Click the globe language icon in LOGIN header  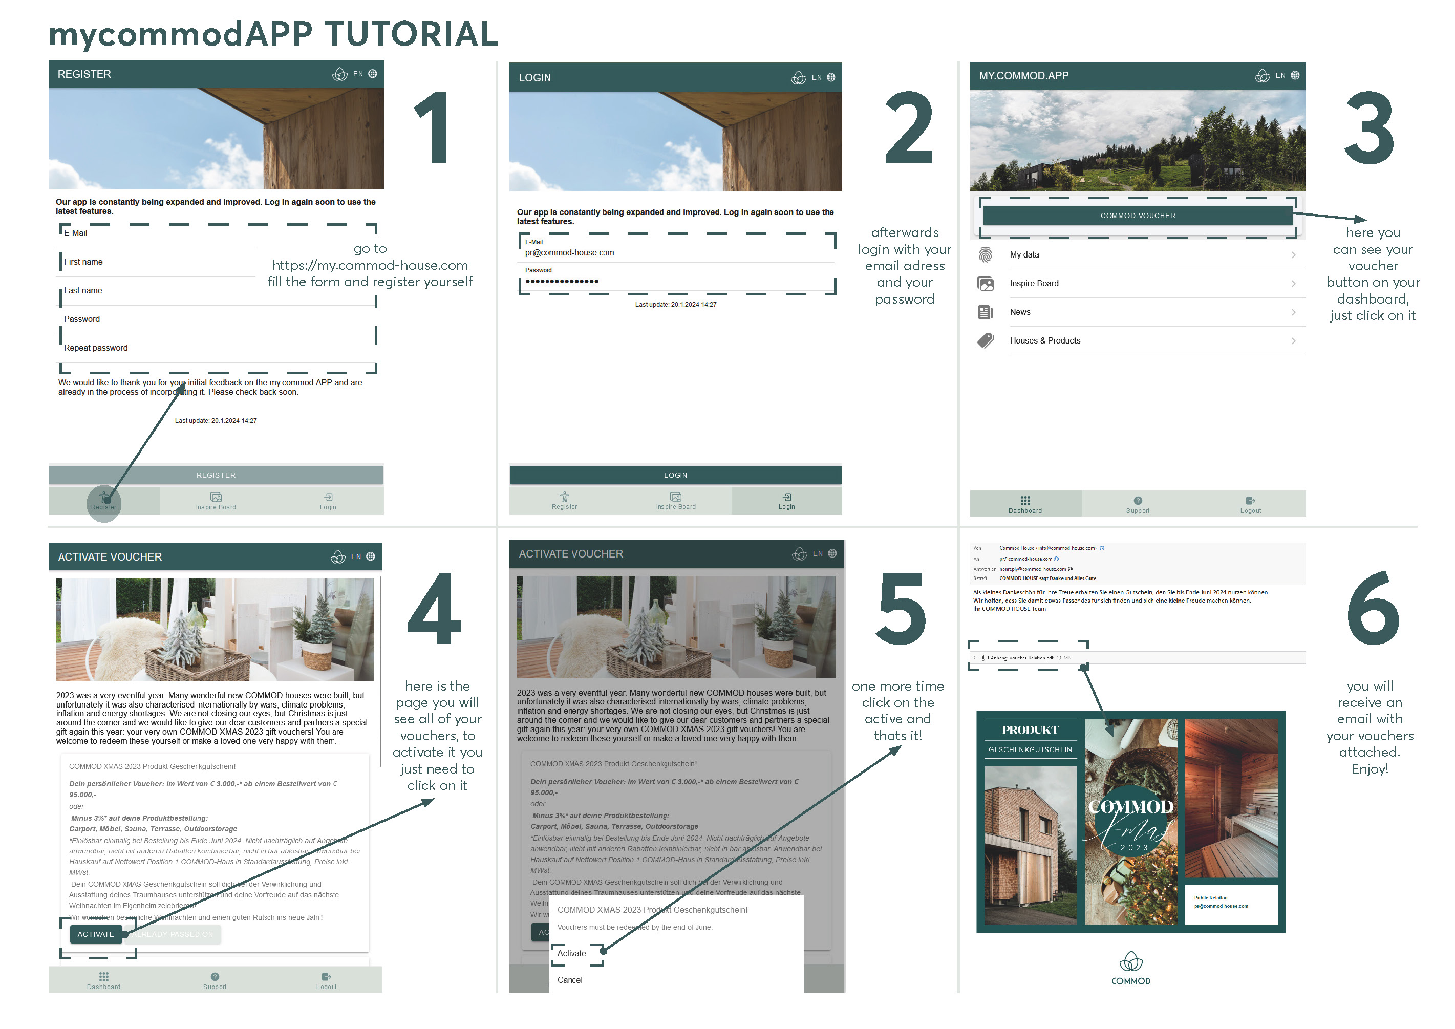tap(831, 77)
